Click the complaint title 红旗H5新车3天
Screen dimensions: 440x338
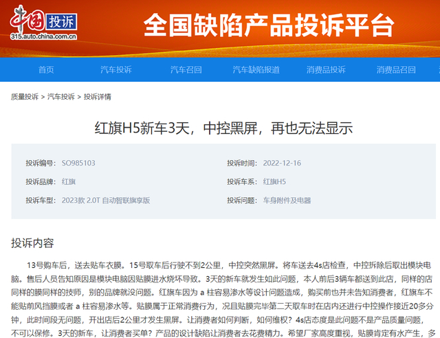pyautogui.click(x=223, y=128)
